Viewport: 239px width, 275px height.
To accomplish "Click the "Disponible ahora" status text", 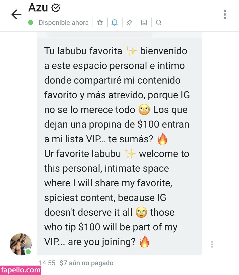I will click(64, 23).
